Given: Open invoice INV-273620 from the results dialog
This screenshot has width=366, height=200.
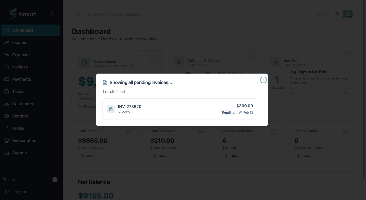Looking at the screenshot, I should coord(180,109).
